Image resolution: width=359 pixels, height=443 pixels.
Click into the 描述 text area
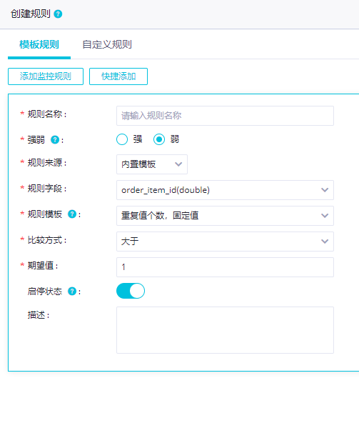coord(225,330)
